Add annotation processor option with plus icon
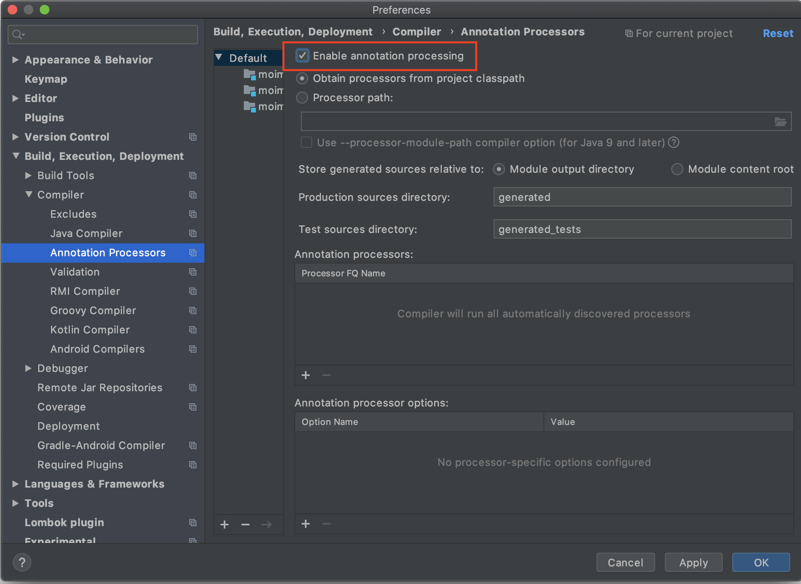Viewport: 801px width, 584px height. 306,524
